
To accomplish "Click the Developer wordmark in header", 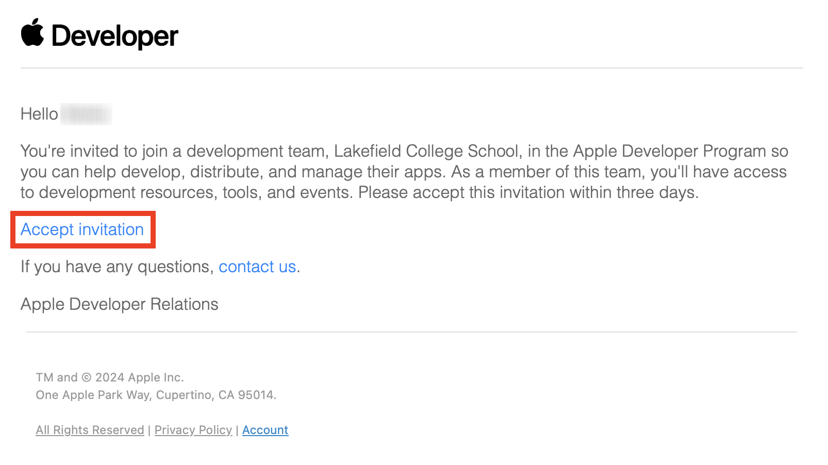I will click(114, 36).
